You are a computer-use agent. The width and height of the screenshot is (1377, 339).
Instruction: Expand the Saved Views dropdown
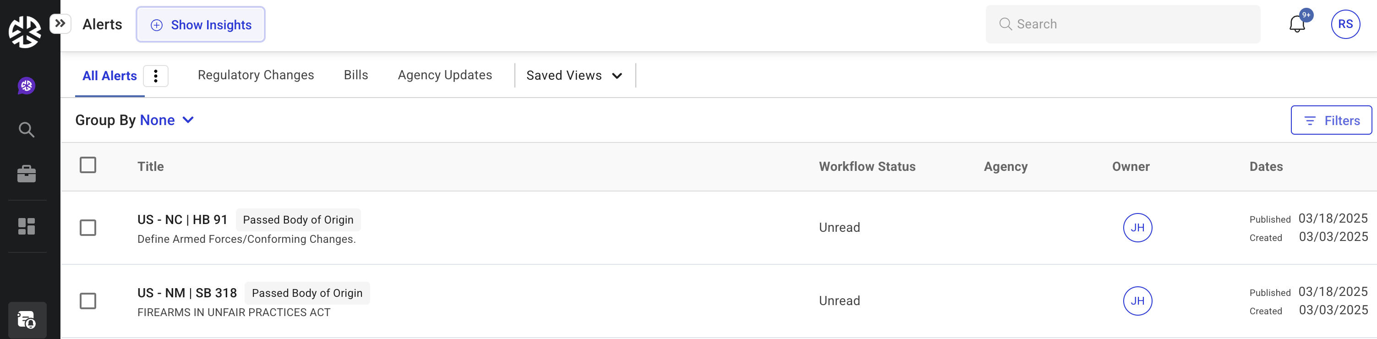[x=574, y=76]
